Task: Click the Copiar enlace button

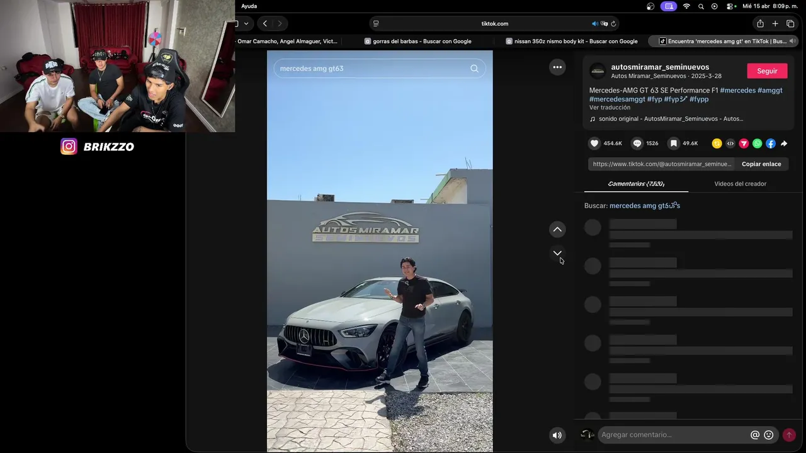Action: tap(761, 164)
